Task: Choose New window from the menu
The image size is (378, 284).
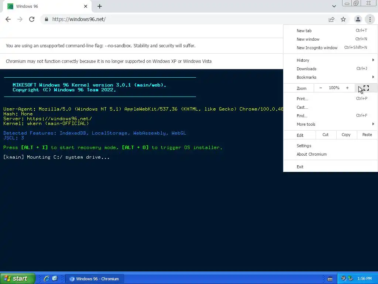Action: click(x=330, y=39)
